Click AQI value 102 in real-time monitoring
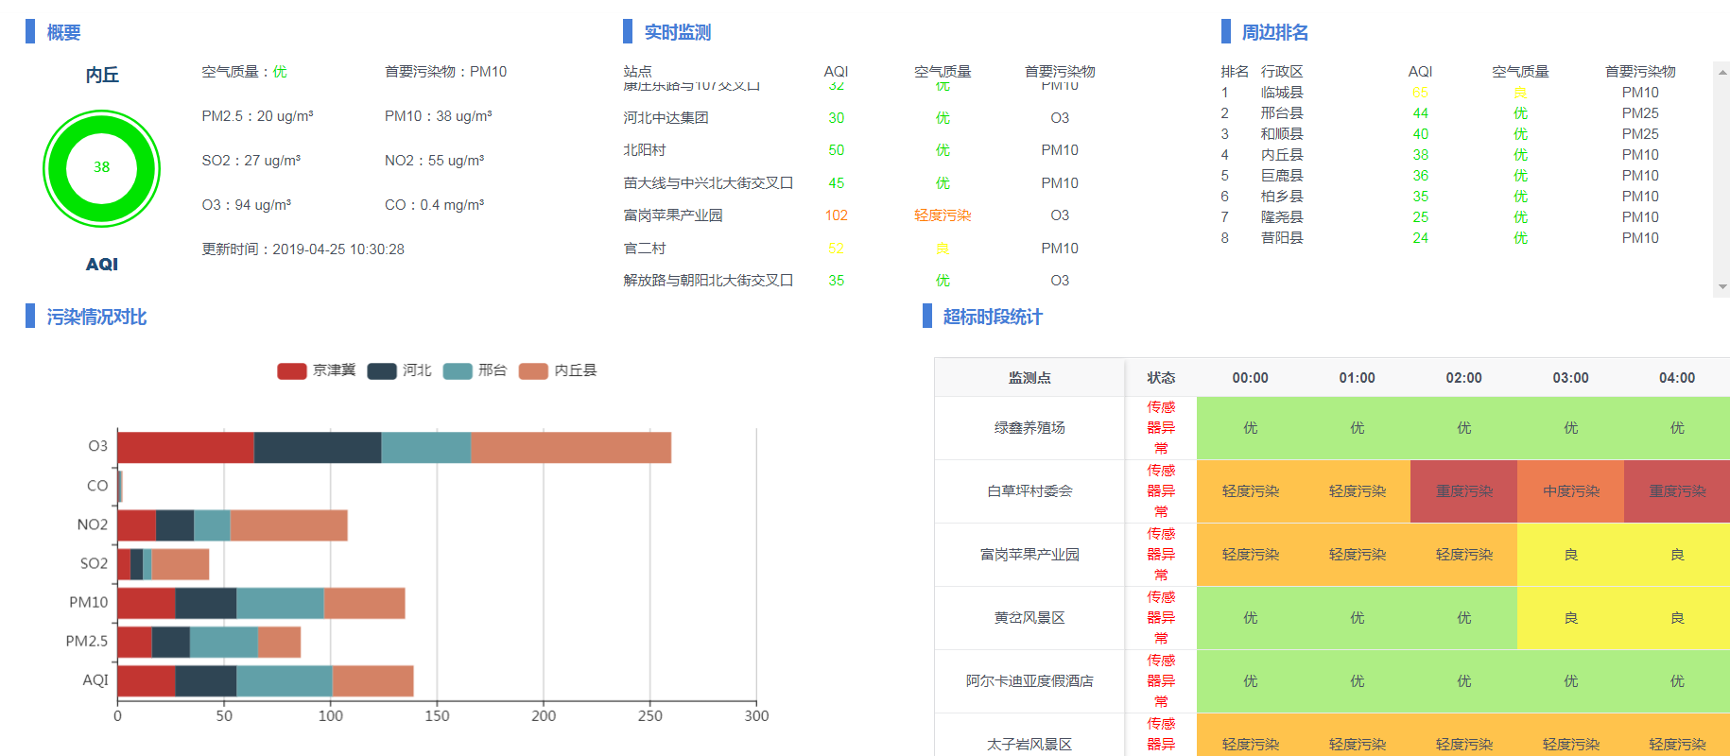Image resolution: width=1730 pixels, height=756 pixels. pyautogui.click(x=836, y=215)
